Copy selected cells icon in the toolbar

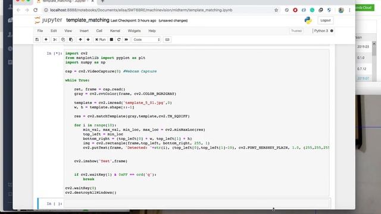coord(63,40)
